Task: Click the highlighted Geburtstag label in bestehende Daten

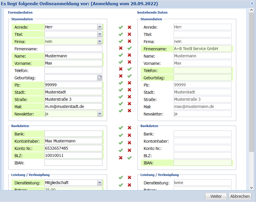Action: (154, 78)
